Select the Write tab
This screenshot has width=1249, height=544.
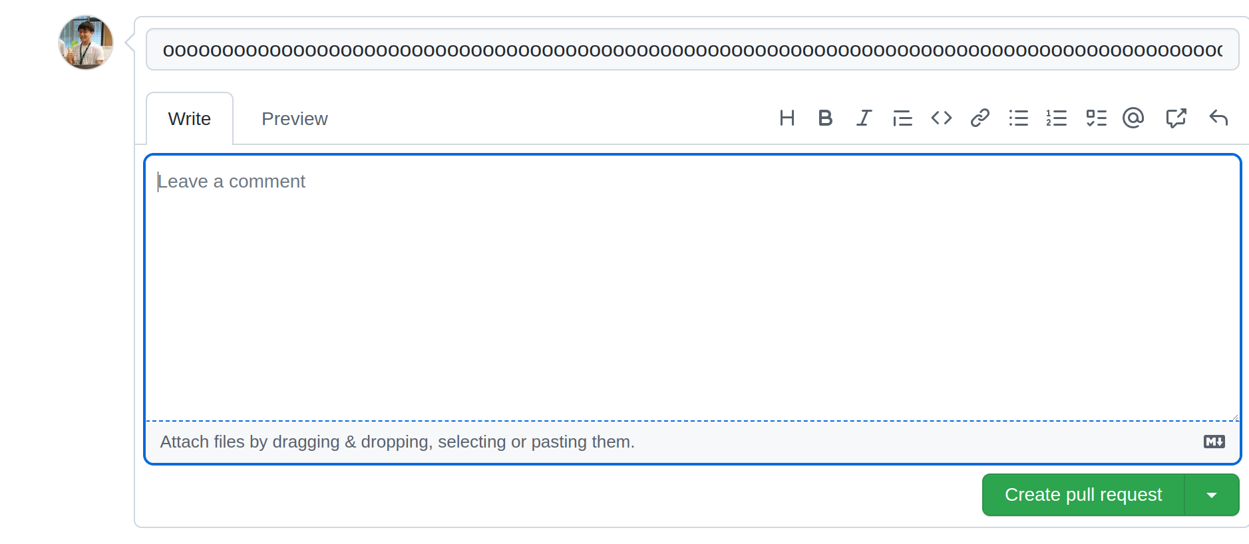(x=190, y=118)
